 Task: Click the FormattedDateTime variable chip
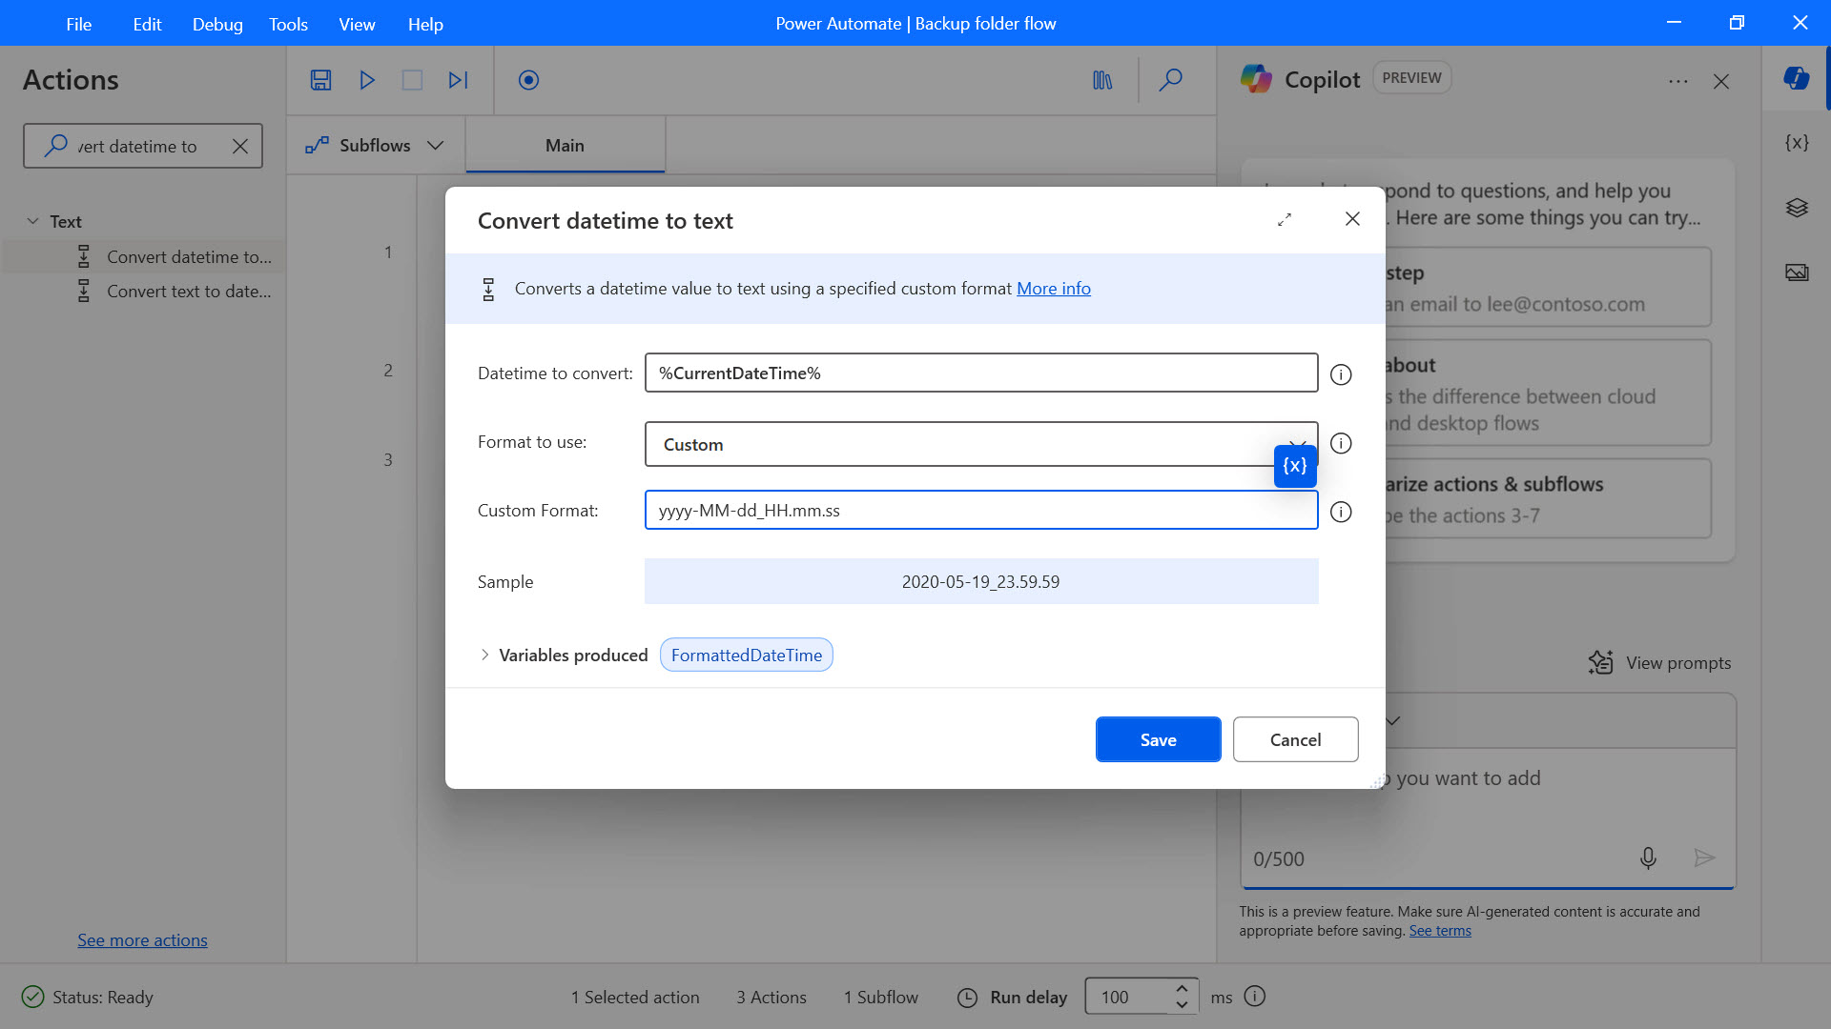746,655
